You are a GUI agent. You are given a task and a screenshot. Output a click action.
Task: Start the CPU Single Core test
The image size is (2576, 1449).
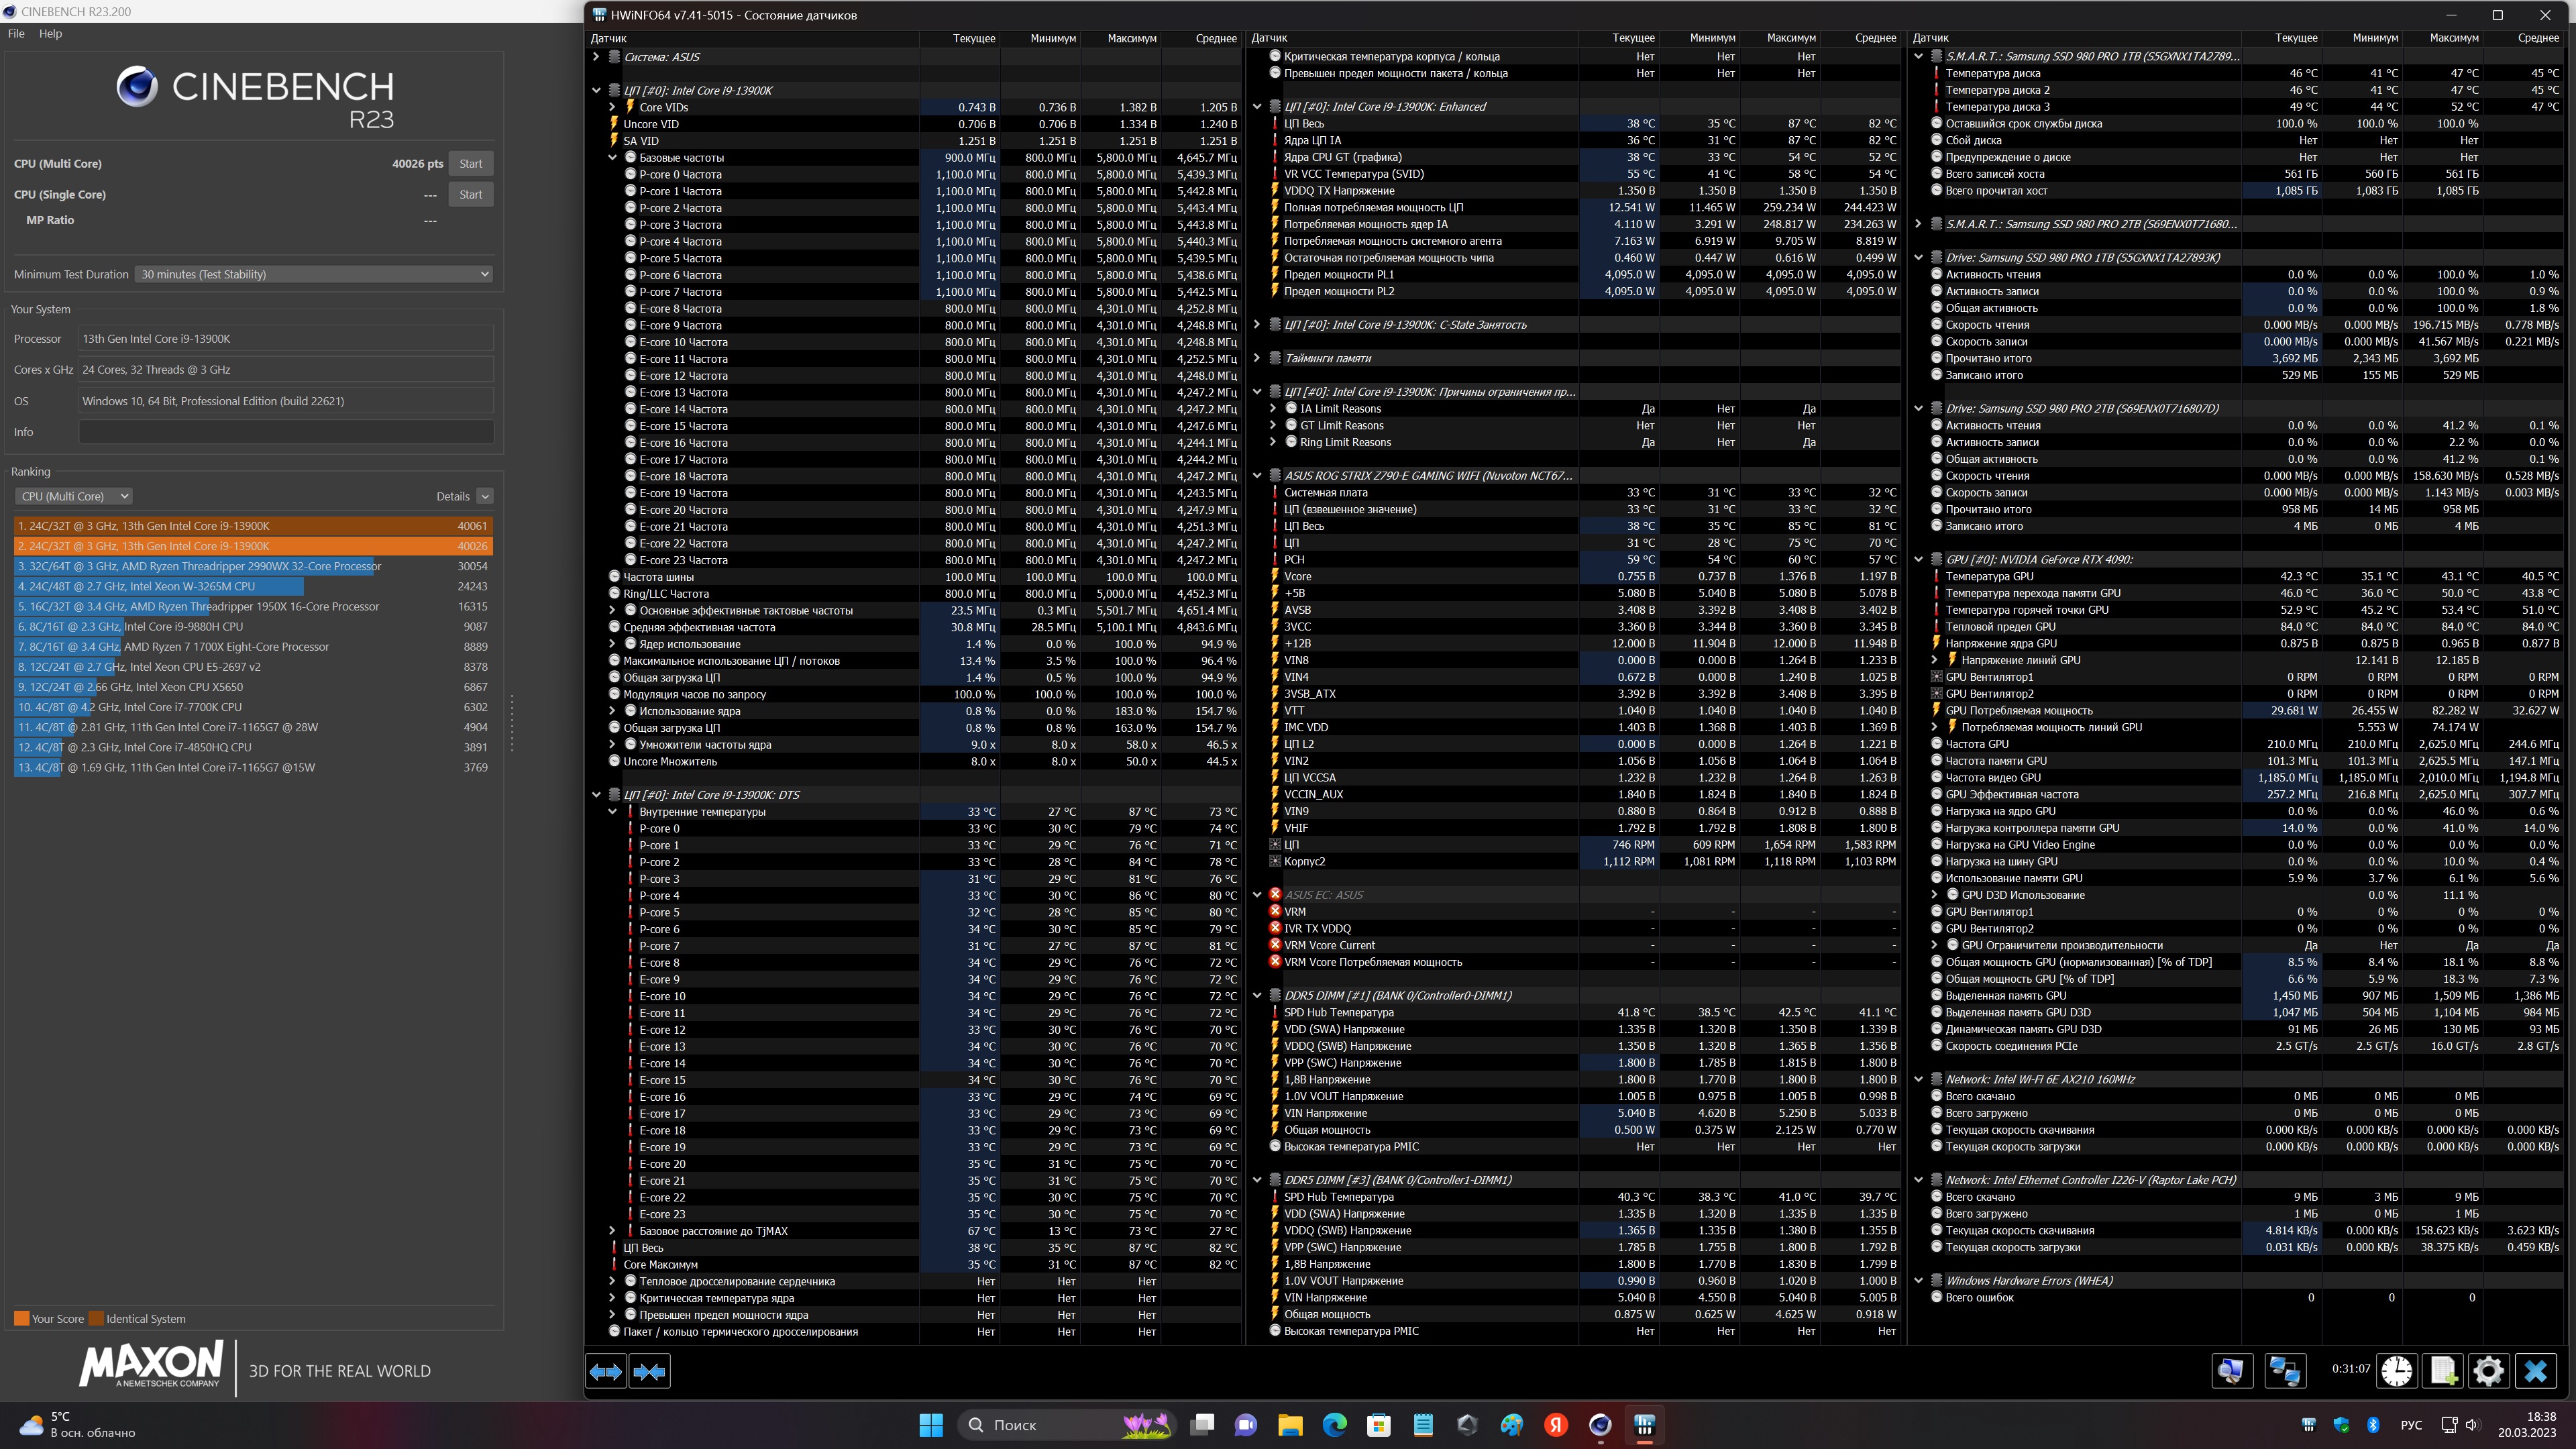coord(470,195)
